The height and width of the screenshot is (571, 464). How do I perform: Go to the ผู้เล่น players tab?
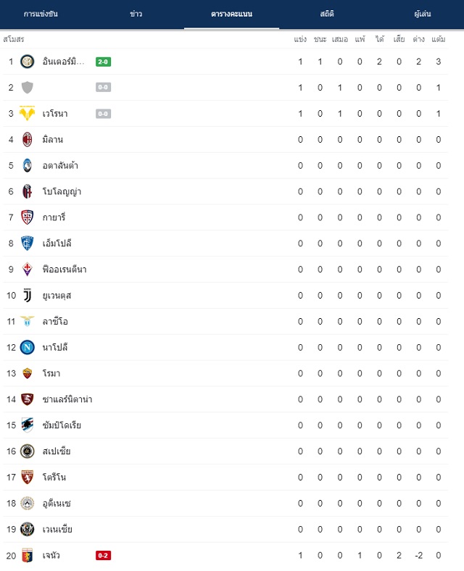(423, 14)
